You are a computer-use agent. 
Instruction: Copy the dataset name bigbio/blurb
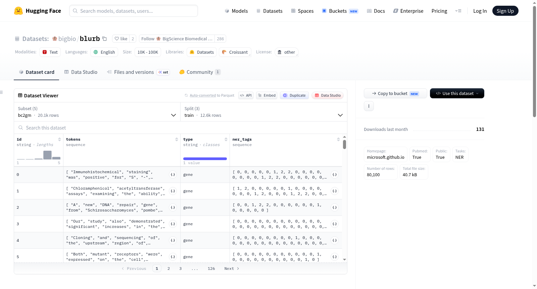pyautogui.click(x=104, y=39)
